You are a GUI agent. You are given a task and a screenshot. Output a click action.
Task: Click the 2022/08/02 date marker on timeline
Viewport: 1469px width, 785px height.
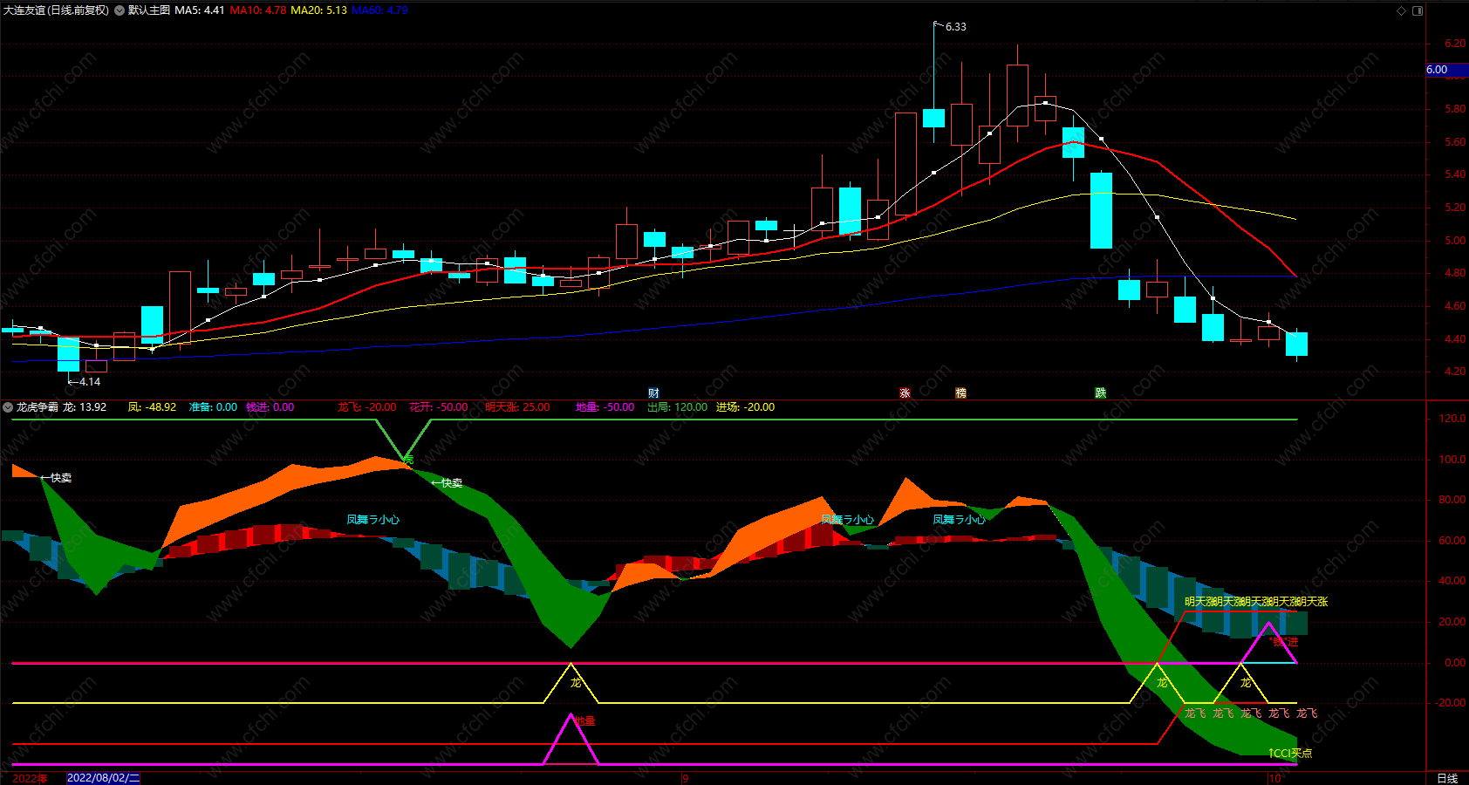tap(103, 778)
